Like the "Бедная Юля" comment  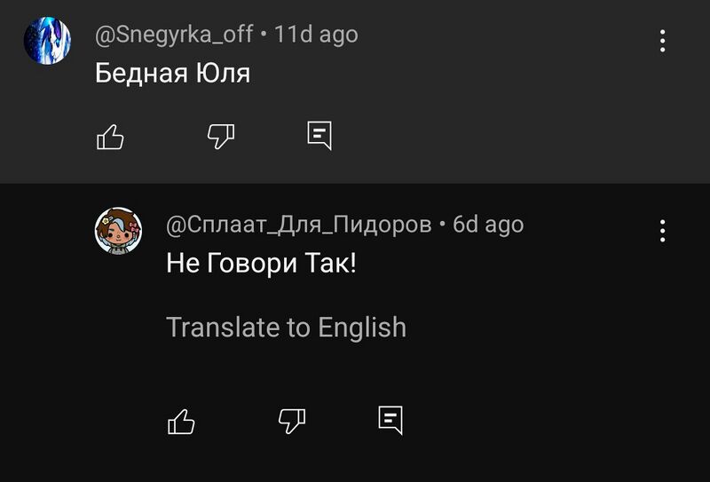[109, 136]
